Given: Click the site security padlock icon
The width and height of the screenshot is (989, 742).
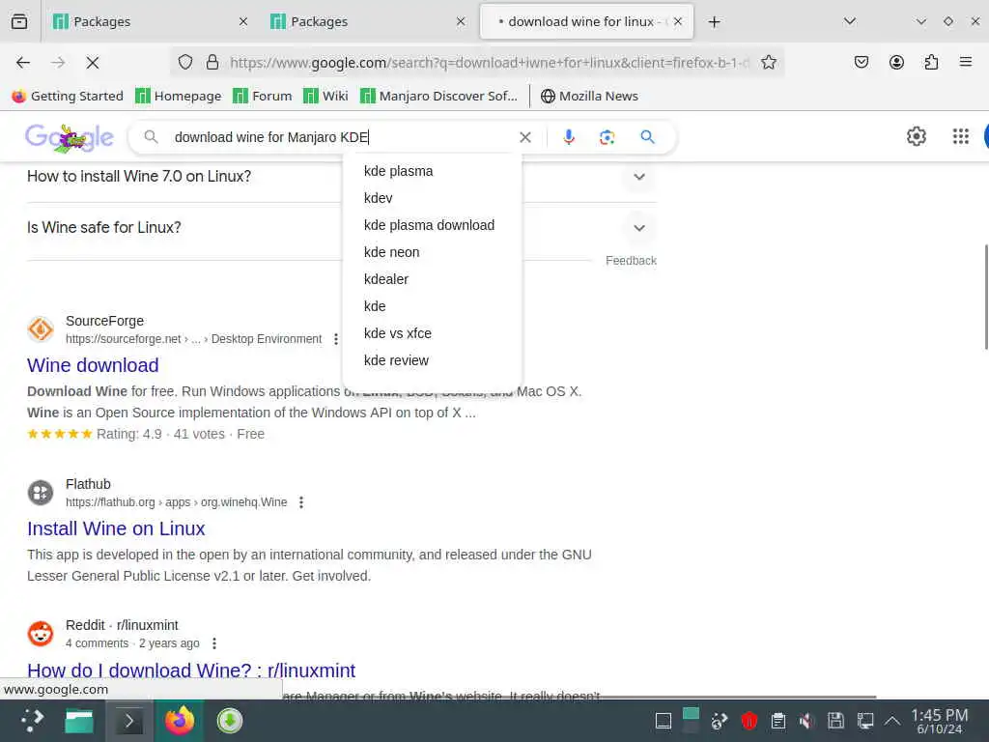Looking at the screenshot, I should [x=212, y=62].
